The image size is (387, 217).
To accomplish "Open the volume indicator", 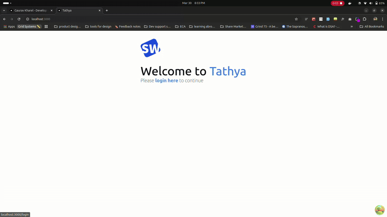I will point(371,3).
